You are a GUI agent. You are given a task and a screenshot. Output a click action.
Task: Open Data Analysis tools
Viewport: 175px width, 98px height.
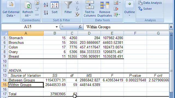coord(150,3)
